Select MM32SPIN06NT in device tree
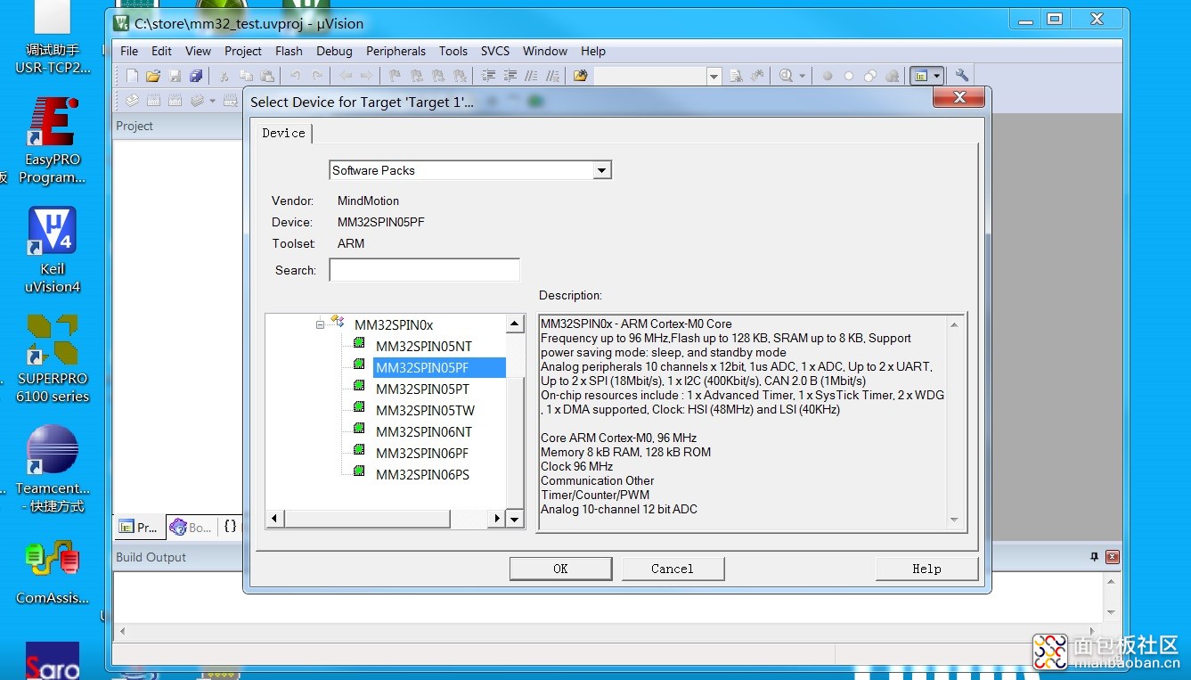 (x=424, y=431)
